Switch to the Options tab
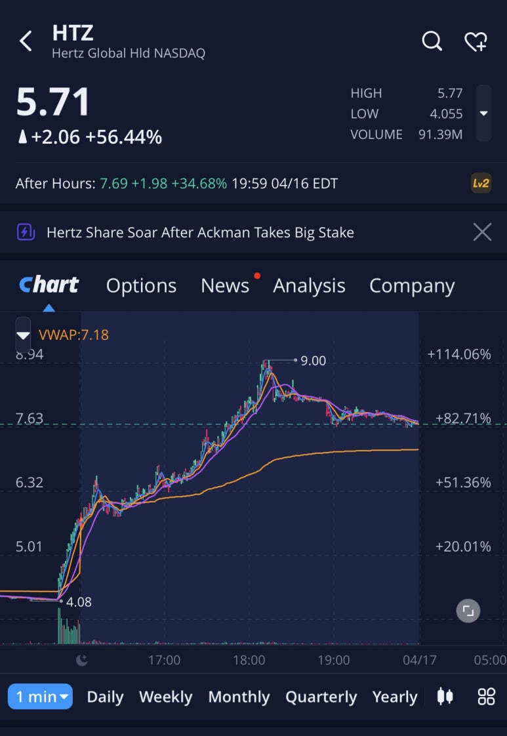The image size is (507, 736). 141,285
